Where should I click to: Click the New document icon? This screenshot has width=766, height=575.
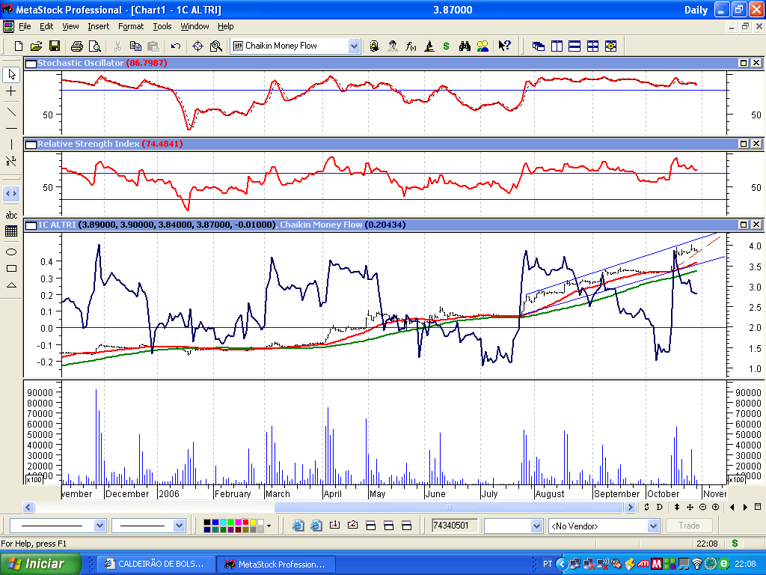click(19, 46)
